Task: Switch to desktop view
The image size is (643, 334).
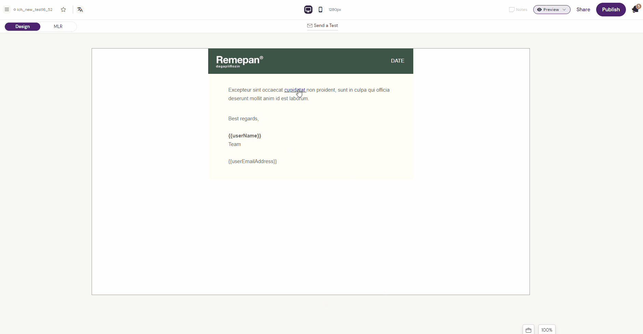Action: (x=308, y=10)
